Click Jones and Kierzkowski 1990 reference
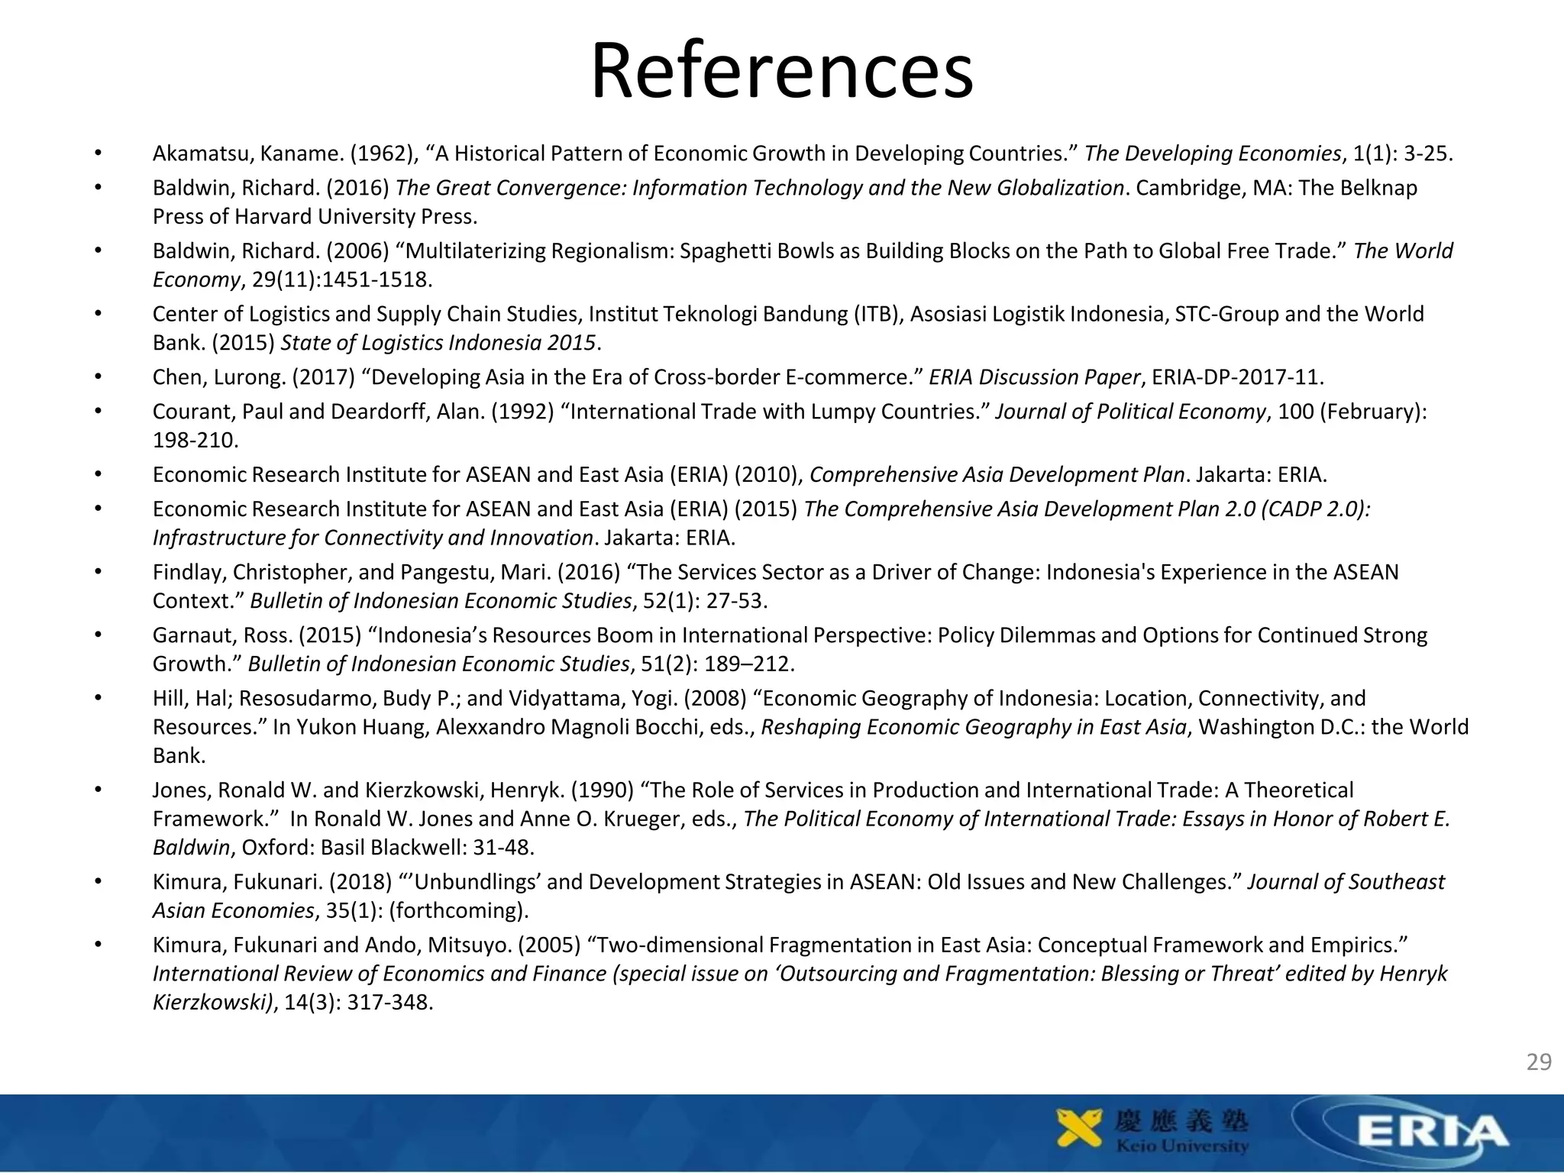Image resolution: width=1564 pixels, height=1173 pixels. pyautogui.click(x=752, y=790)
